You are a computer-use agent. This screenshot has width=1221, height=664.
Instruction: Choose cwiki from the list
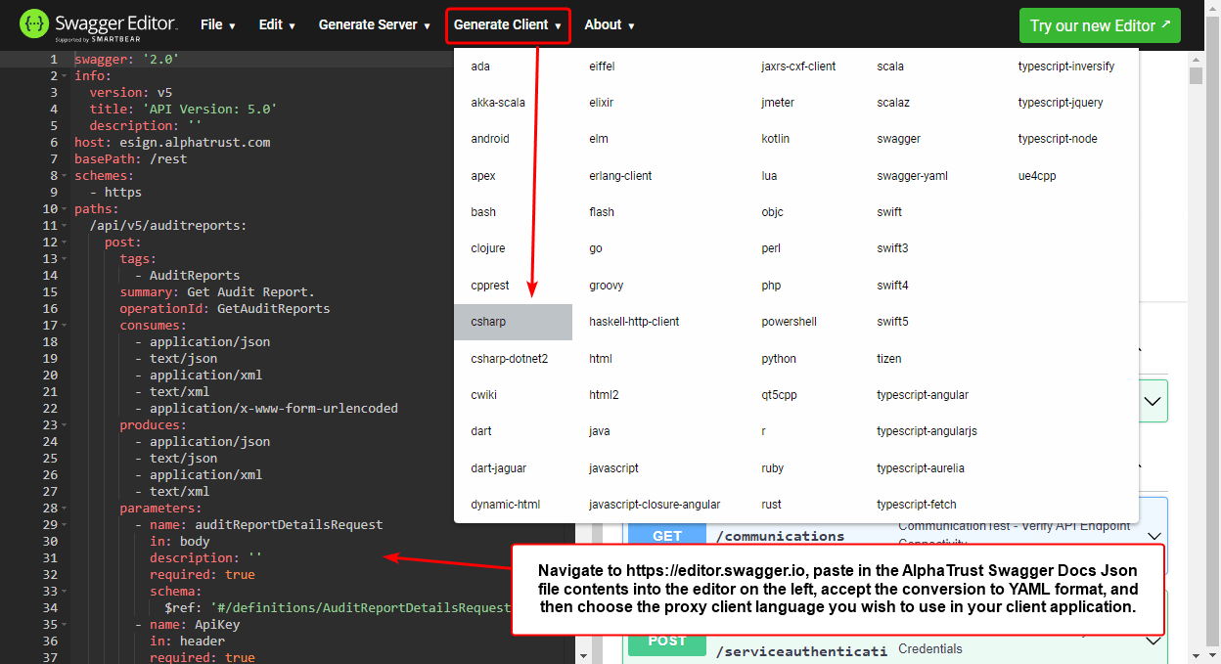pos(484,395)
